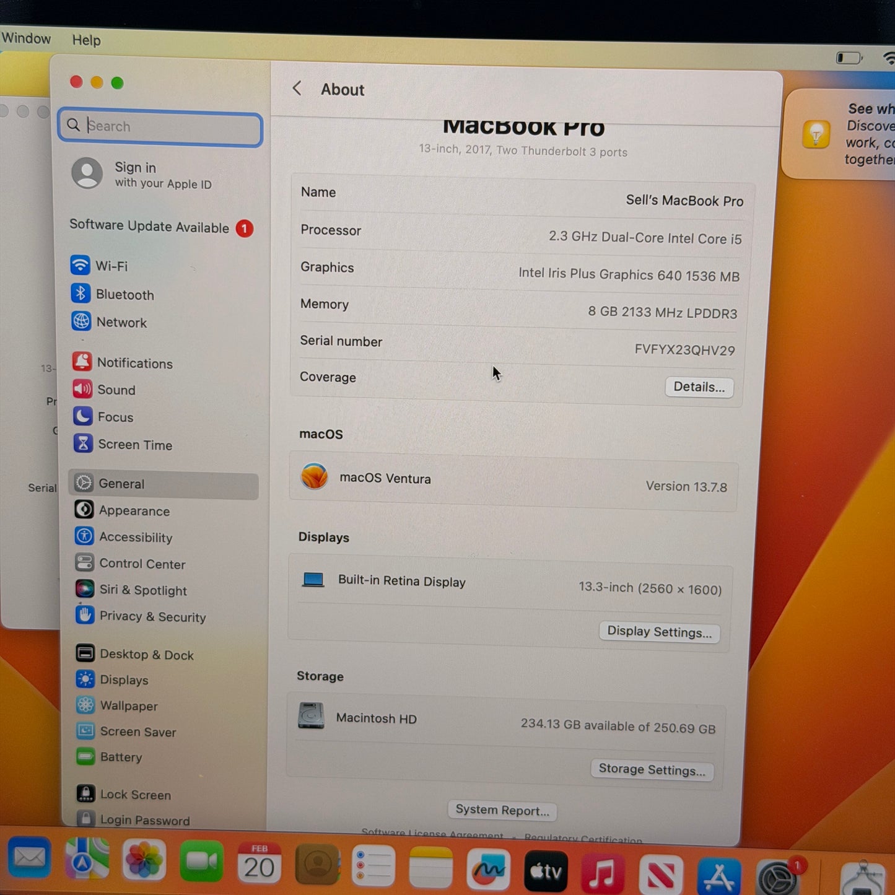Launch Mail from the Dock
The image size is (895, 895).
coord(29,858)
